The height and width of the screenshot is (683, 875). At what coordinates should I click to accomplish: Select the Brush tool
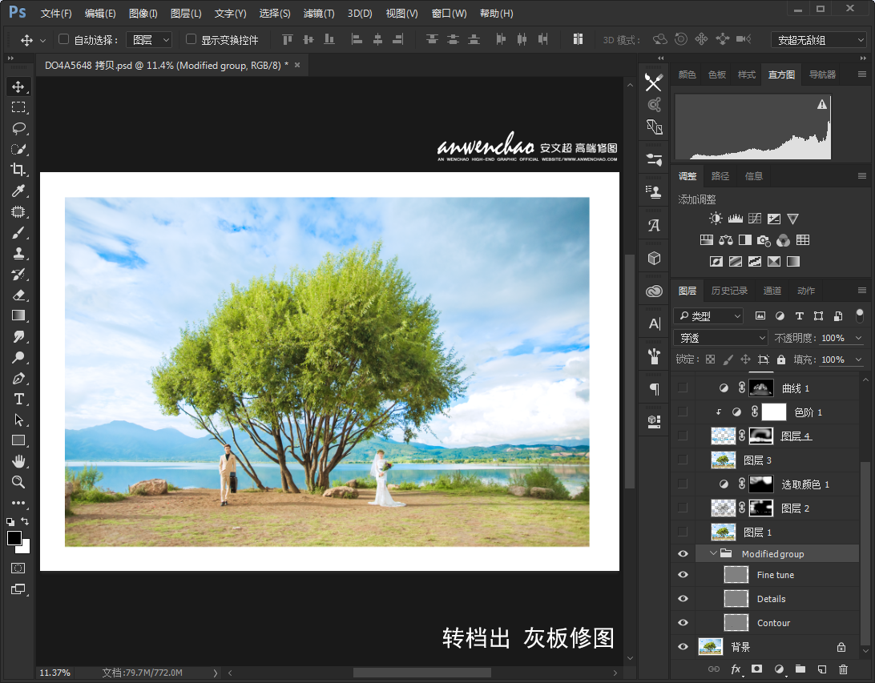tap(18, 232)
